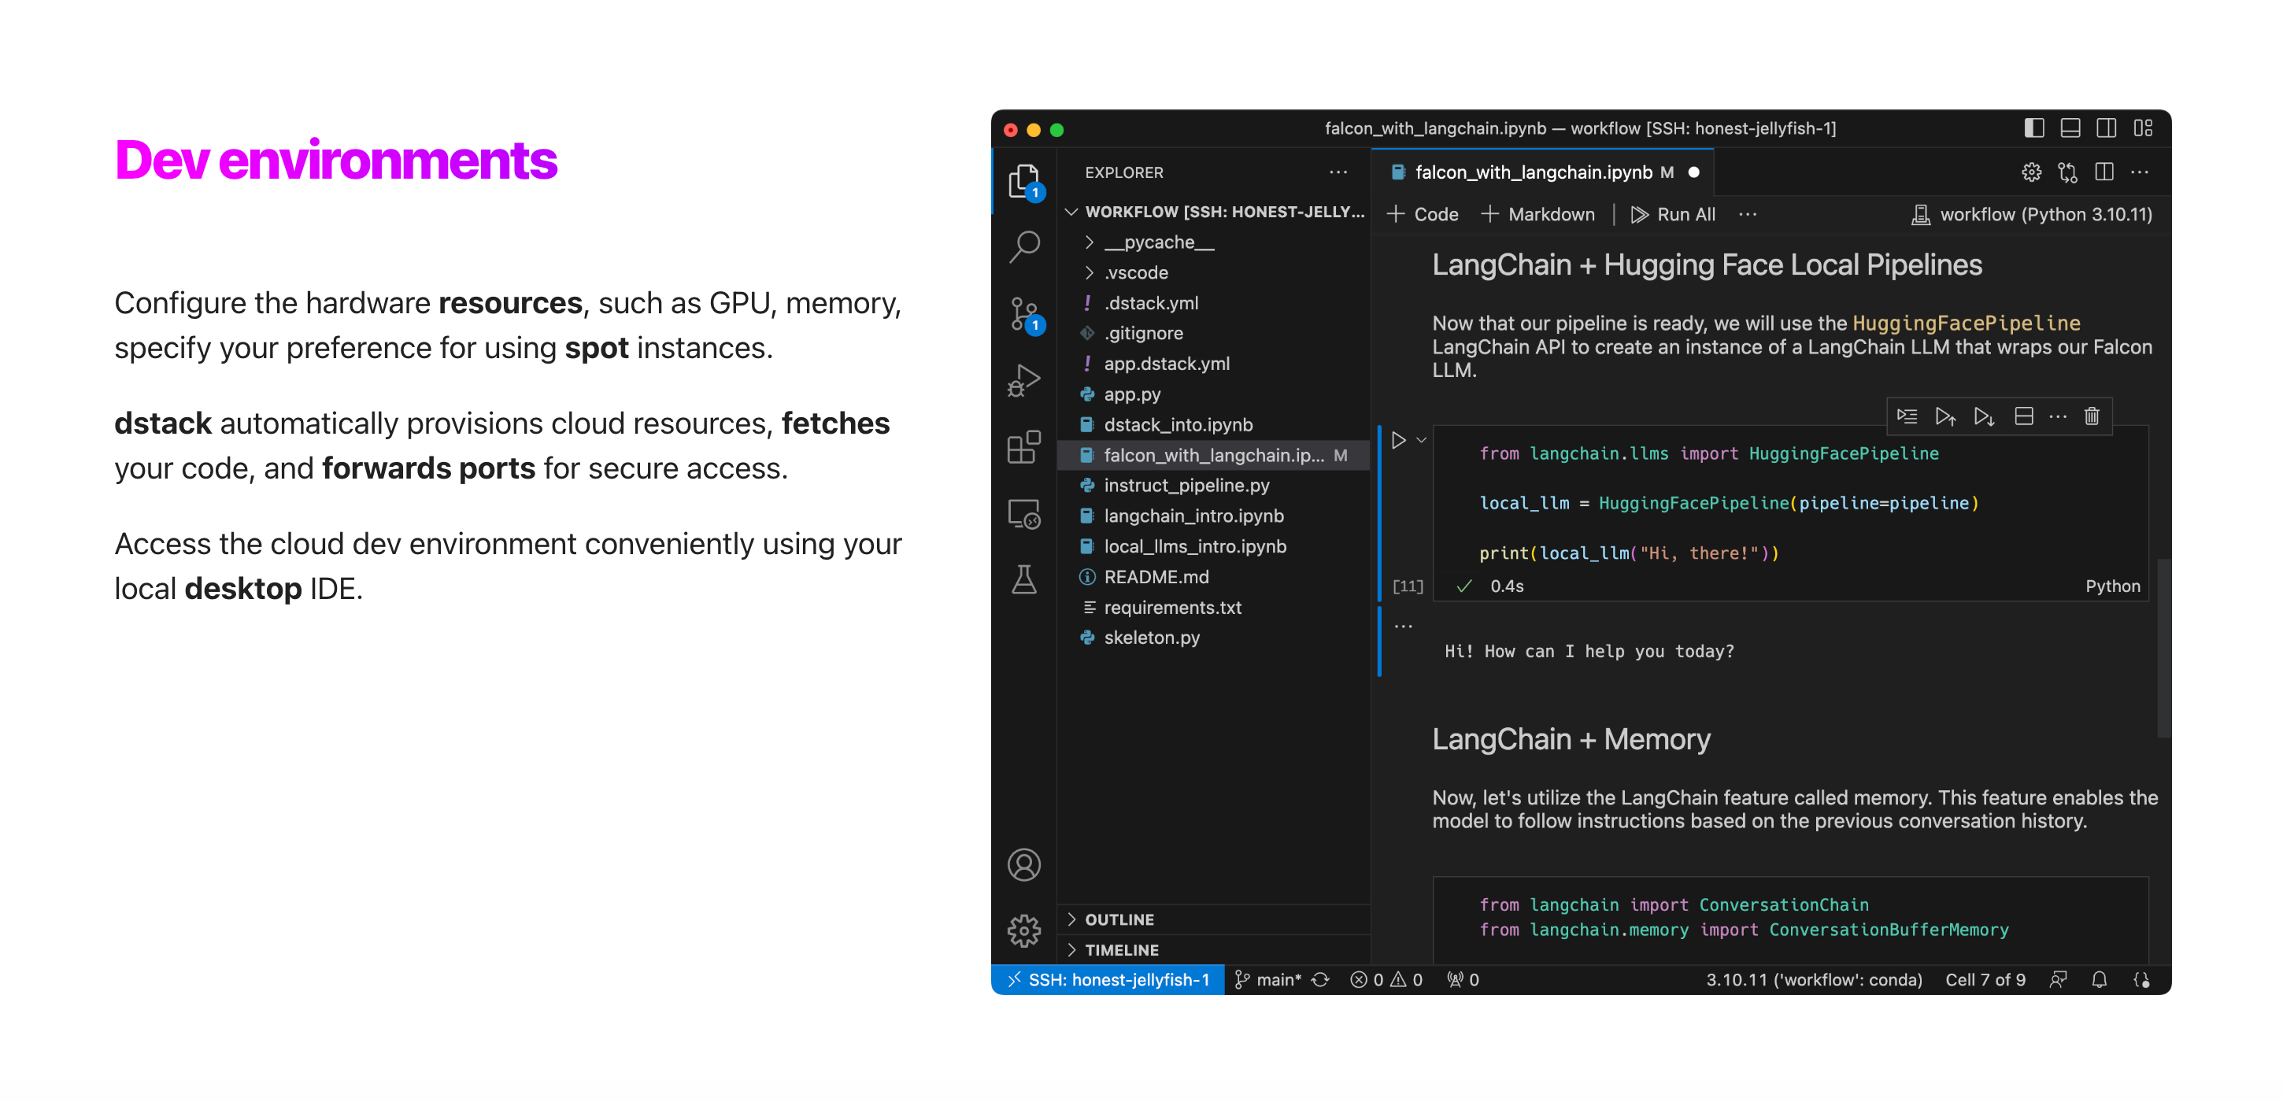
Task: Synchronize changes icon in status bar
Action: [x=1320, y=980]
